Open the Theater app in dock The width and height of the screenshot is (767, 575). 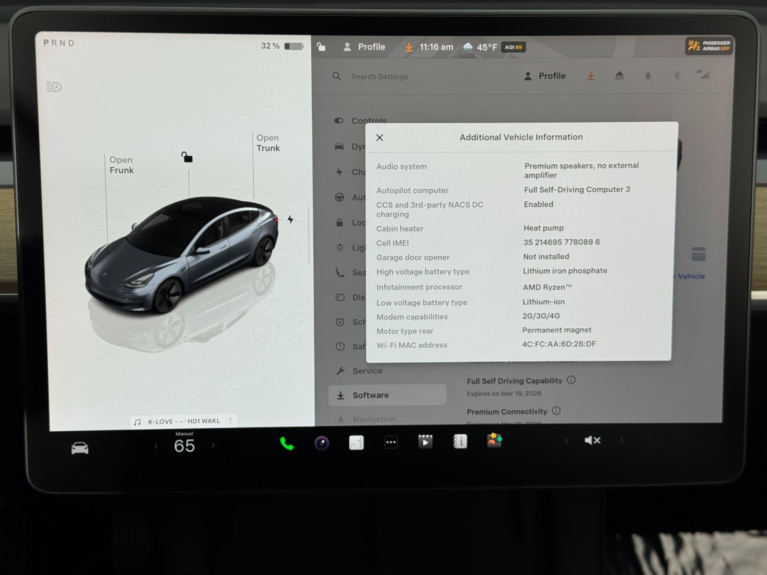(x=425, y=441)
